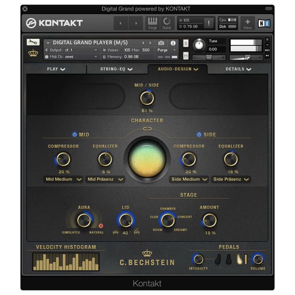The height and width of the screenshot is (295, 295).
Task: Click the MID / SIDE knob
Action: [147, 98]
